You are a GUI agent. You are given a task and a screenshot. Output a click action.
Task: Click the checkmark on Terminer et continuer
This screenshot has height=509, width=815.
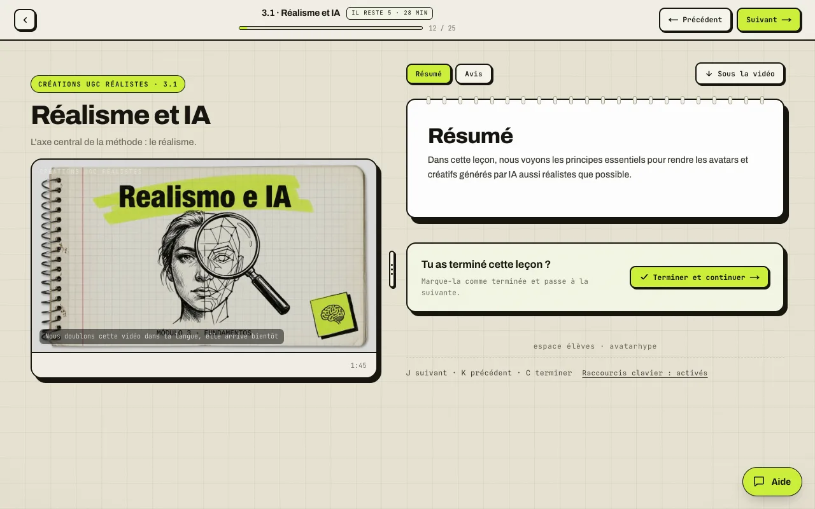tap(644, 277)
